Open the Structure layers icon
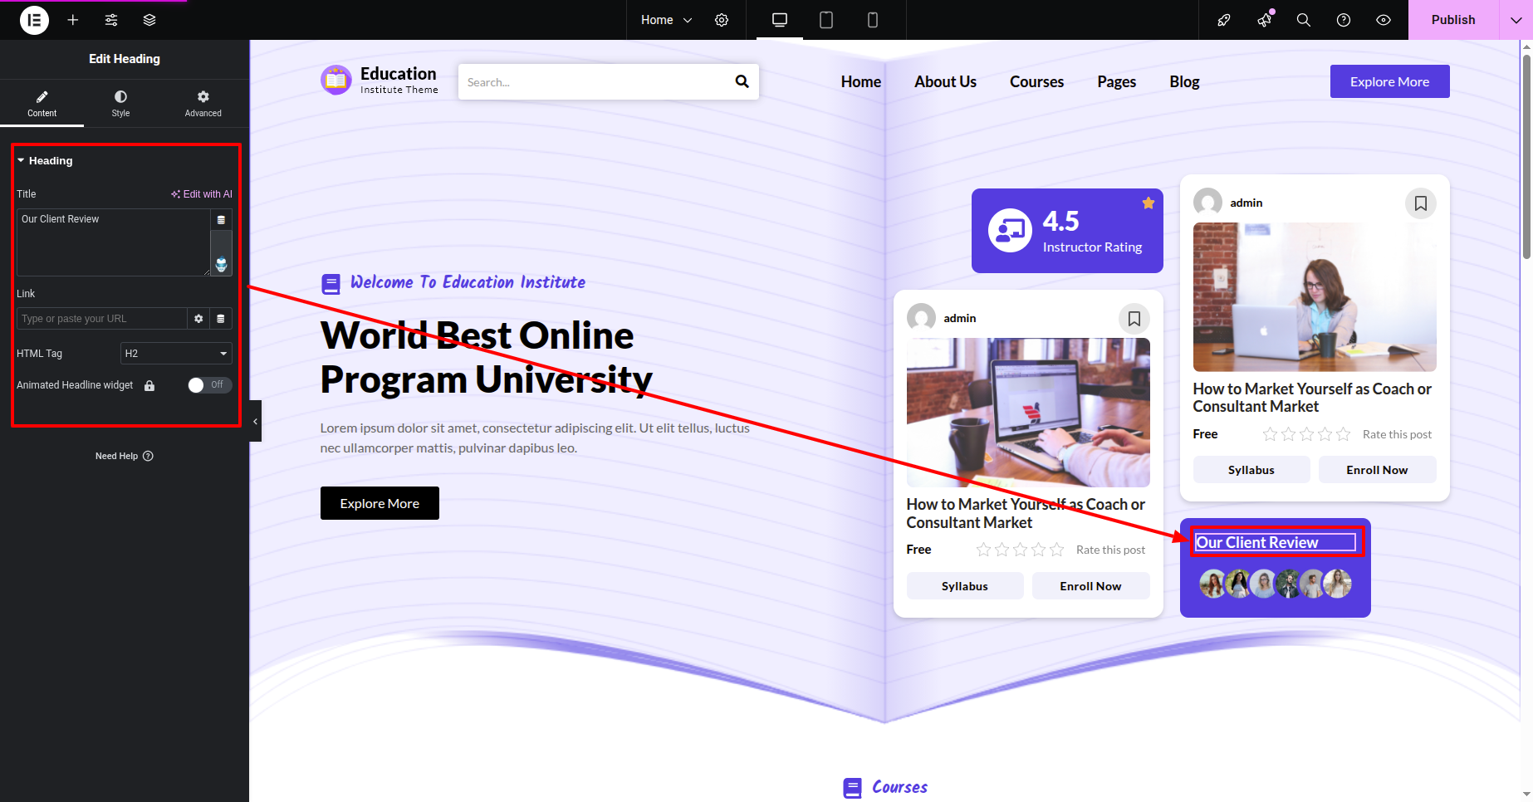Viewport: 1533px width, 802px height. point(149,20)
